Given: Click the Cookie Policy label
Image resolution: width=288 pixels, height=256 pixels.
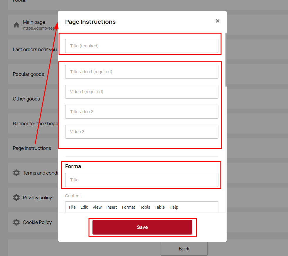Looking at the screenshot, I should click(37, 222).
